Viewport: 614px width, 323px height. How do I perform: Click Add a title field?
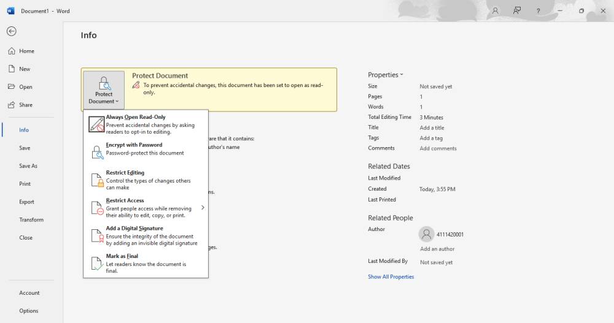pos(432,127)
